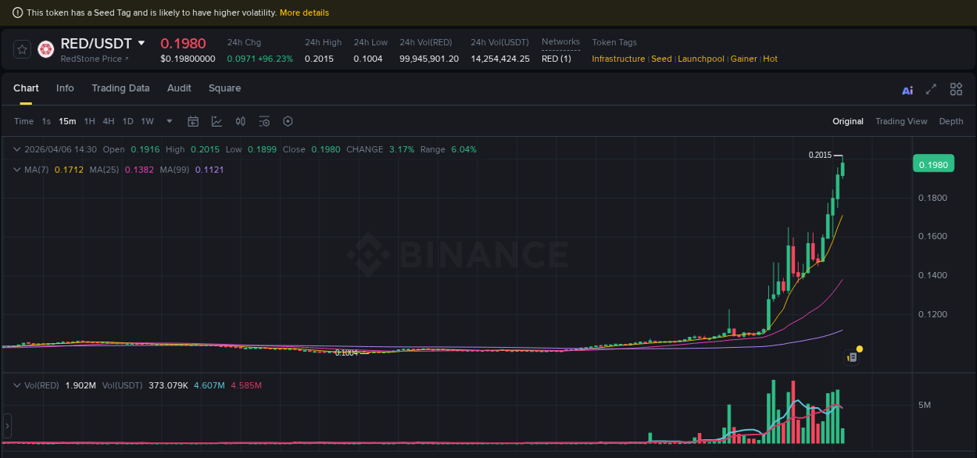Switch to the Info tab
977x458 pixels.
(65, 88)
